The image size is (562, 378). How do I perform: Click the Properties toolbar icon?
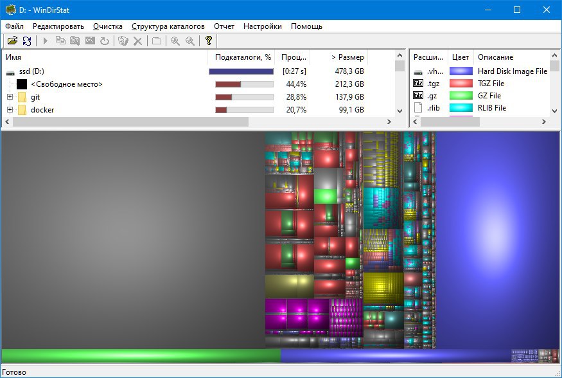tap(157, 41)
